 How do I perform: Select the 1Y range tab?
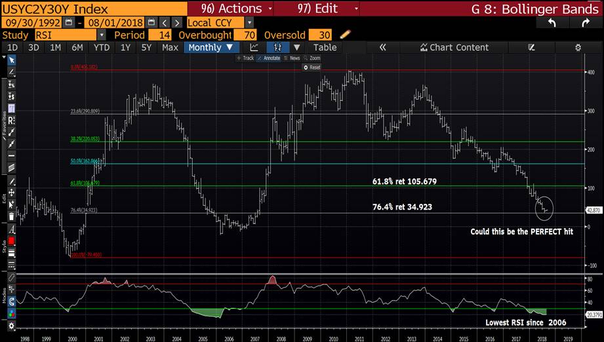coord(125,47)
